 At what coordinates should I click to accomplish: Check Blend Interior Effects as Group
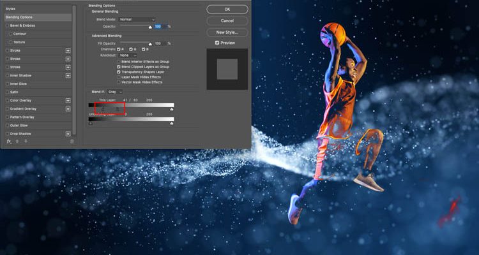pyautogui.click(x=119, y=62)
